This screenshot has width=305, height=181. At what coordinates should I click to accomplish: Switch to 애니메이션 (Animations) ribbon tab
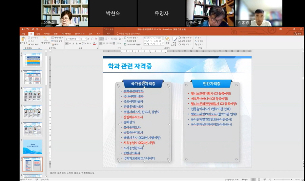pyautogui.click(x=66, y=33)
